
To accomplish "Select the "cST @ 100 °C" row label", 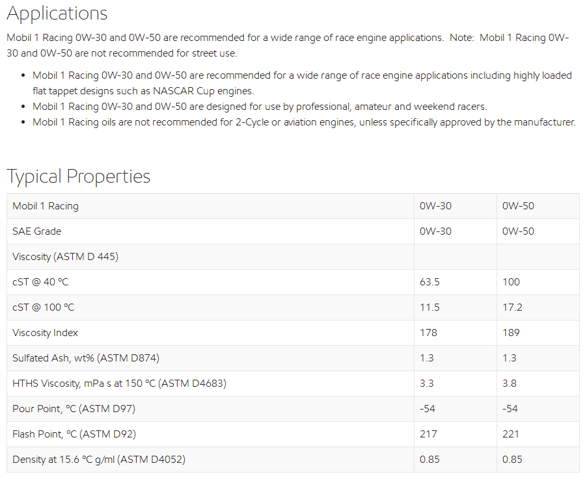I will point(44,307).
